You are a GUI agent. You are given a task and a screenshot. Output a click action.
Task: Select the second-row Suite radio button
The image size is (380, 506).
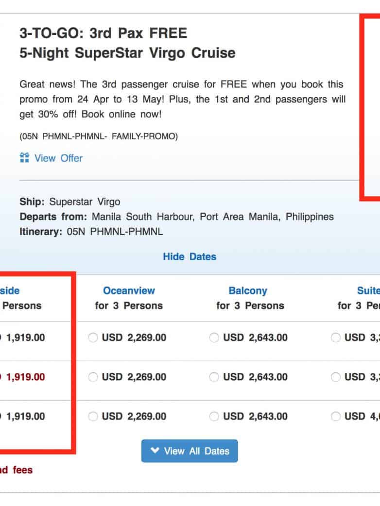click(336, 377)
